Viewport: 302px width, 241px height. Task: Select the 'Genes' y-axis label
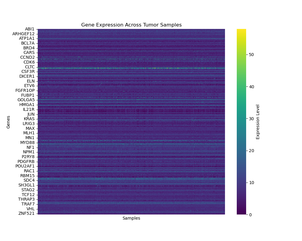(x=8, y=122)
